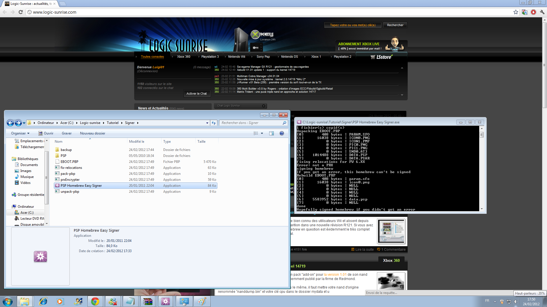The image size is (547, 307).
Task: Open the 1 Commentaire link
Action: (391, 250)
